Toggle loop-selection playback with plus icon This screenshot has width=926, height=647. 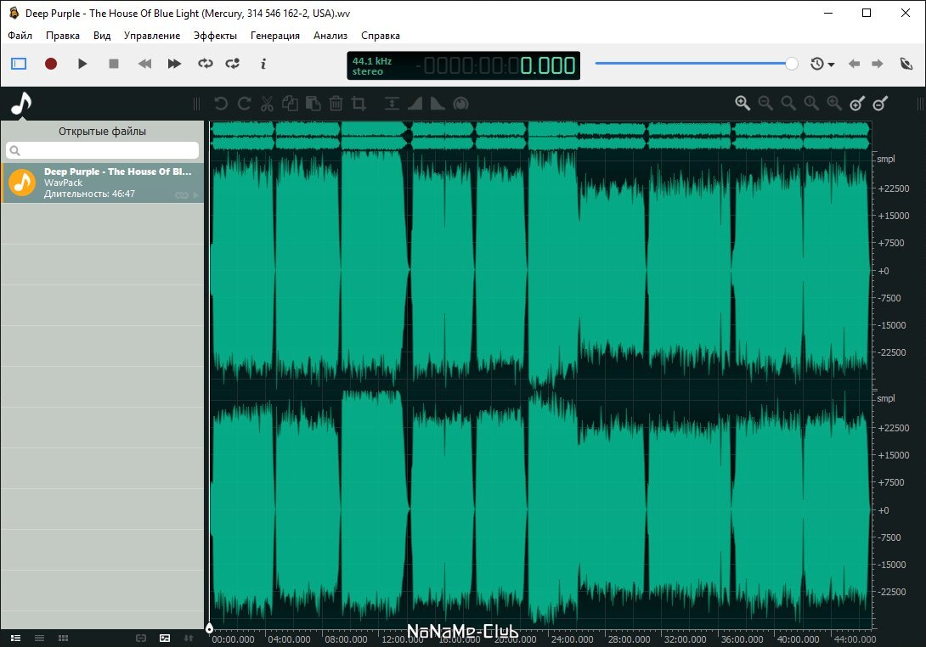click(x=233, y=63)
